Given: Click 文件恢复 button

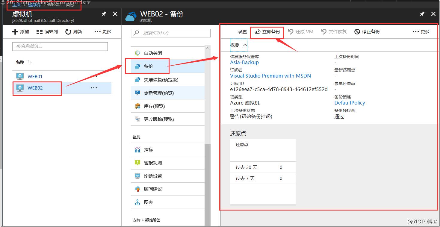Looking at the screenshot, I should (x=334, y=32).
